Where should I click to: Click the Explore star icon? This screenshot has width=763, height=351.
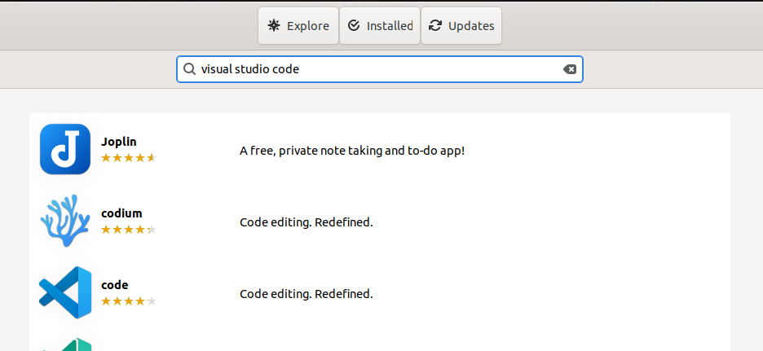coord(274,25)
